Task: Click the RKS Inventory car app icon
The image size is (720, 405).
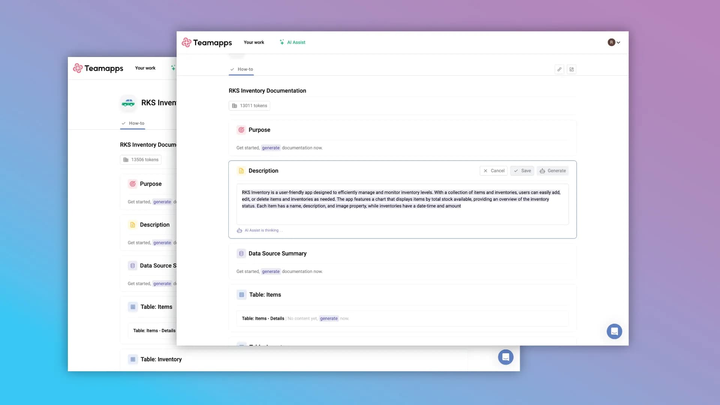Action: click(x=128, y=103)
